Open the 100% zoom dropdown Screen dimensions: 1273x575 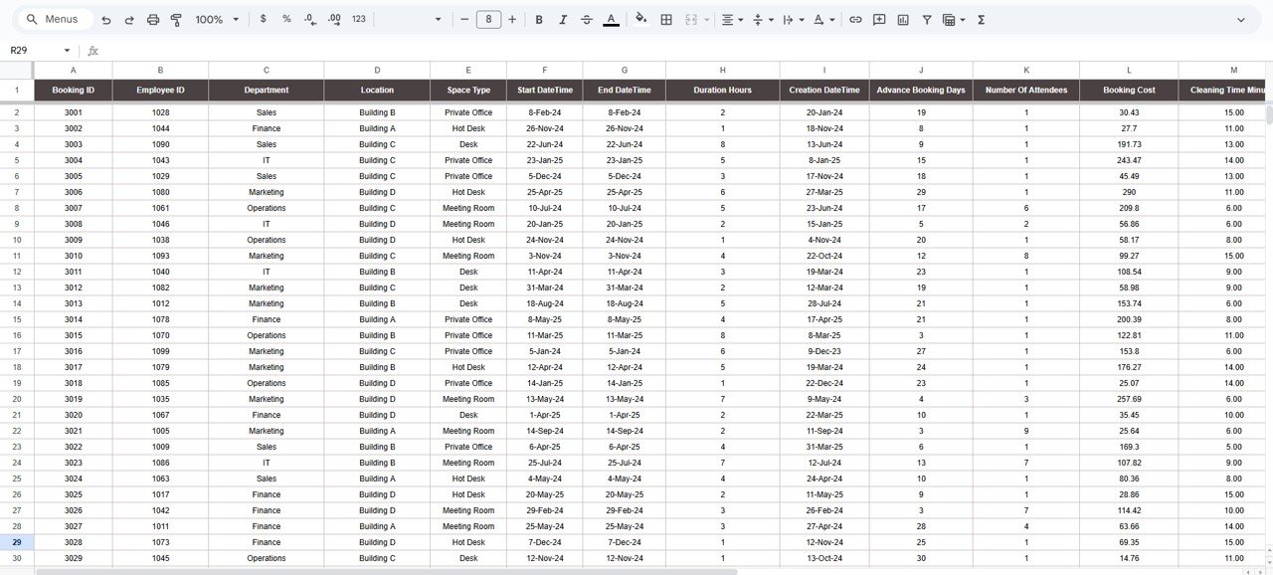pos(217,20)
